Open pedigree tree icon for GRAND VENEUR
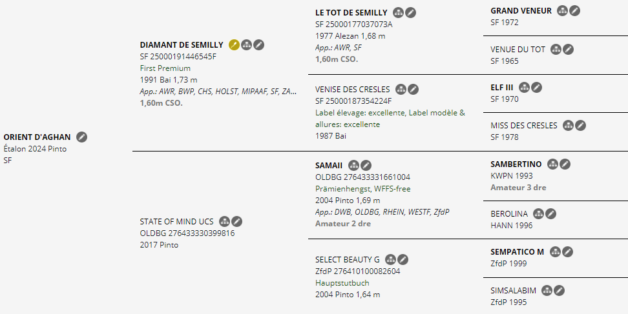Viewport: 628px width, 314px height. (x=562, y=11)
